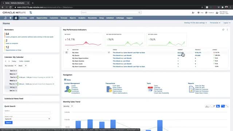
Task: Expand the KPI table header arrow
Action: 68,50
